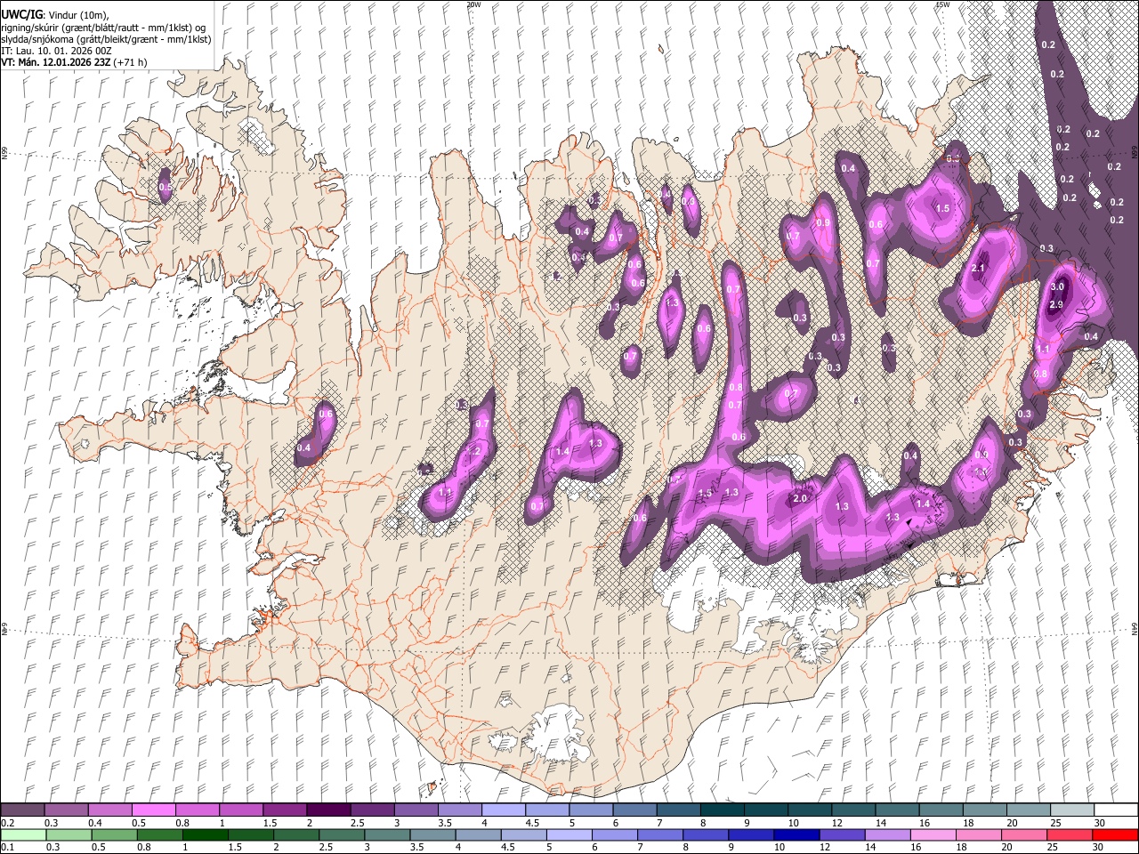This screenshot has width=1139, height=854.
Task: Click the '15W' longitude label at top
Action: [942, 4]
